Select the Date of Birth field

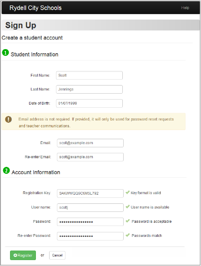(90, 103)
